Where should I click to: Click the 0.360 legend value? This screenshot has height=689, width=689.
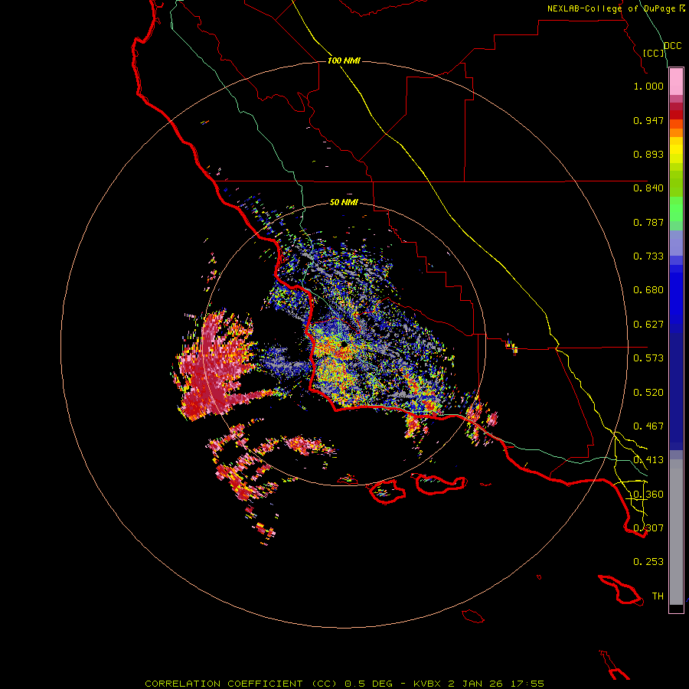(648, 495)
